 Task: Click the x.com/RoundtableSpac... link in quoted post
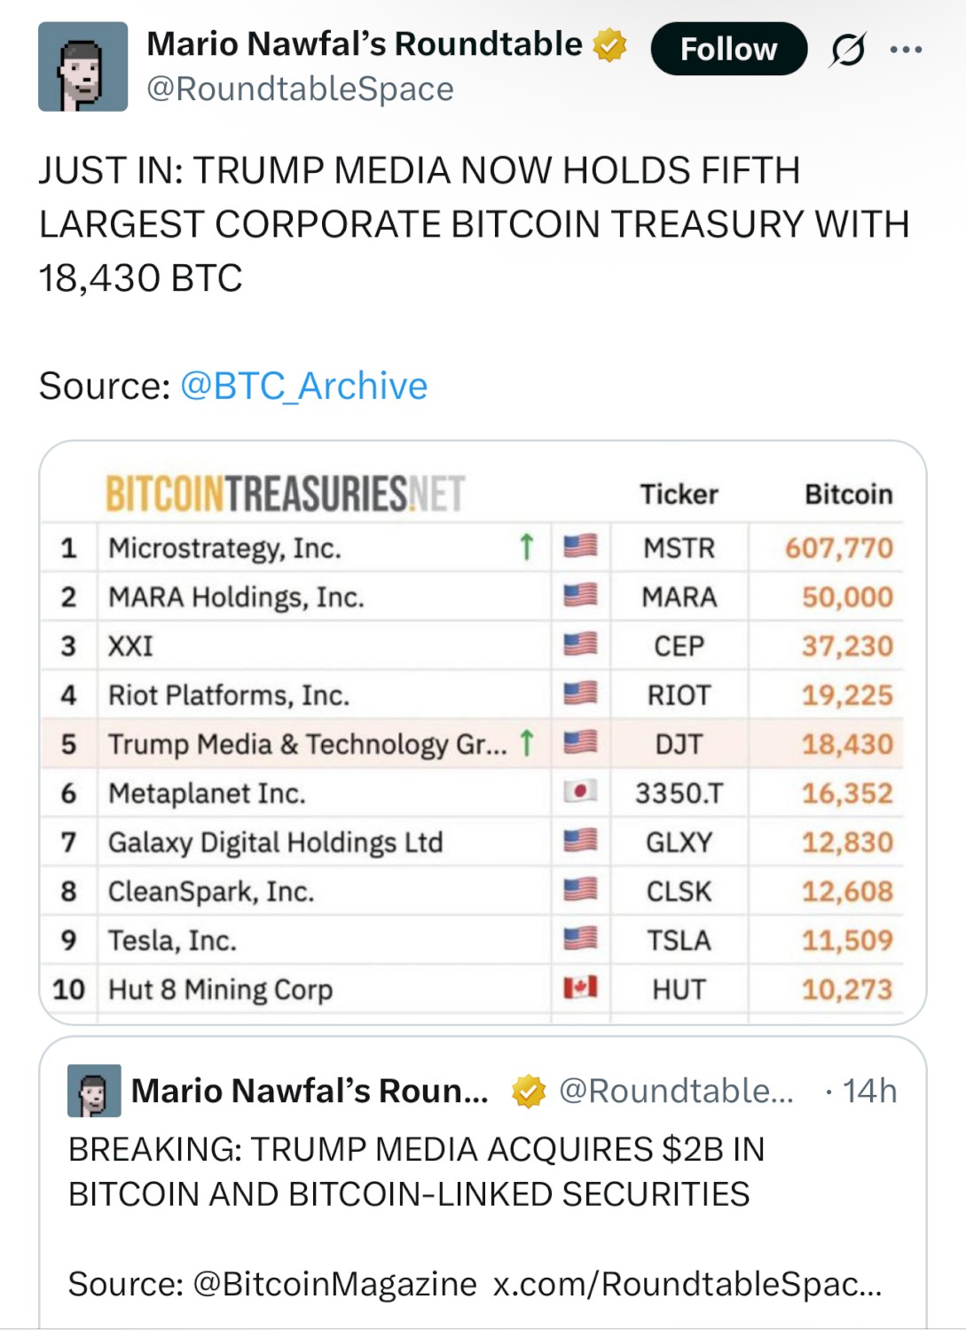[x=687, y=1284]
